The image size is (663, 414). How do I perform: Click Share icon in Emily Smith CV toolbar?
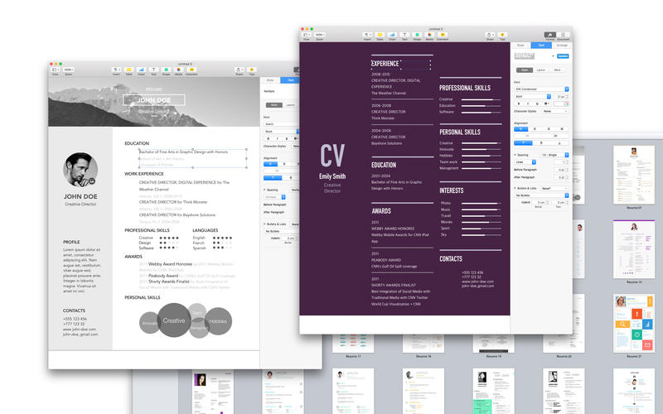(x=490, y=35)
